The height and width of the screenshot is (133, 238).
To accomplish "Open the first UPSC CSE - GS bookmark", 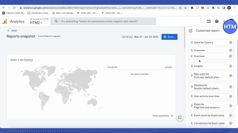I will point(88,13).
